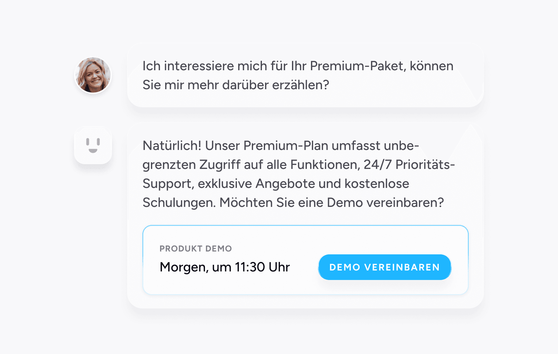Click the chatbot avatar's smiling mouth
Image resolution: width=558 pixels, height=354 pixels.
(x=93, y=151)
